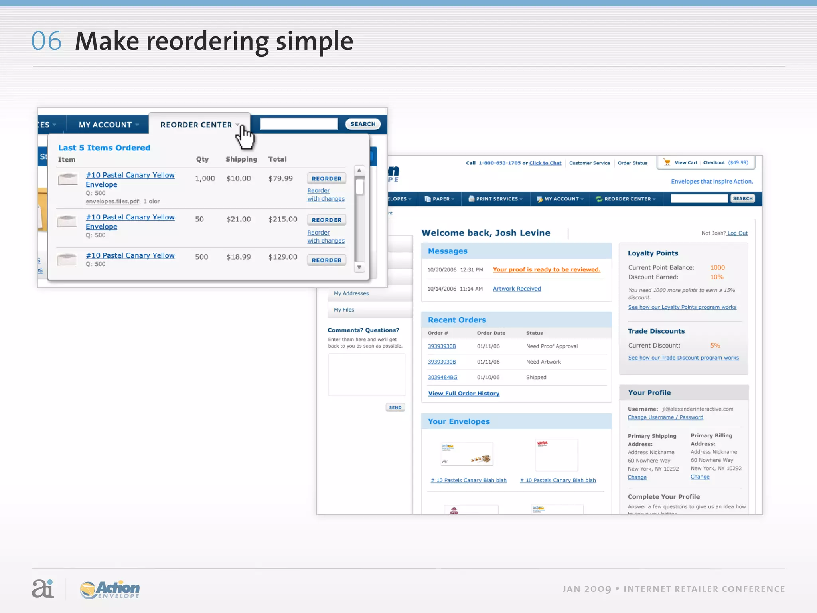
Task: Click envelope icon for 1,000 quantity order row
Action: [68, 179]
